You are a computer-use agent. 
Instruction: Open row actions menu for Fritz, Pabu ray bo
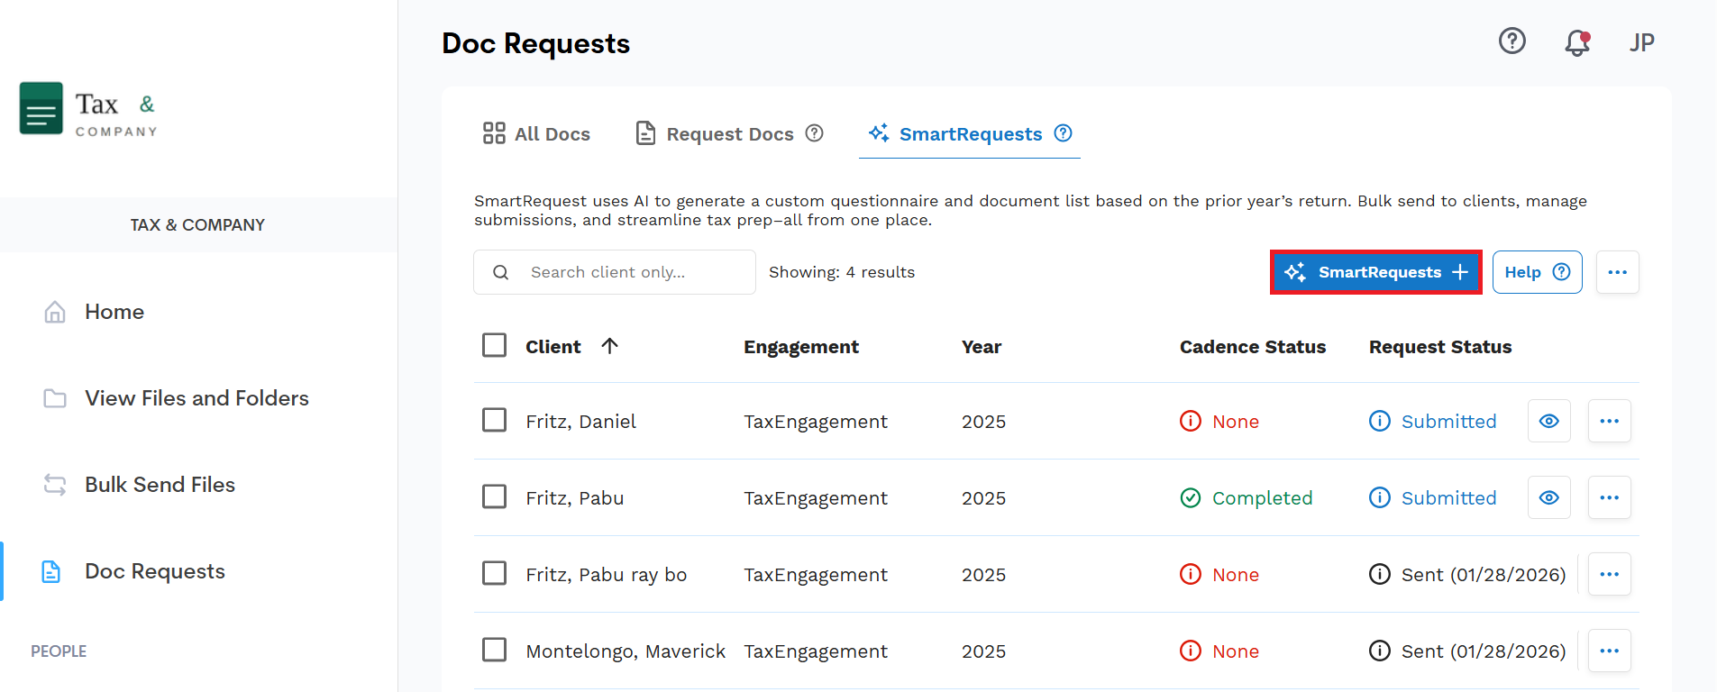(1610, 574)
